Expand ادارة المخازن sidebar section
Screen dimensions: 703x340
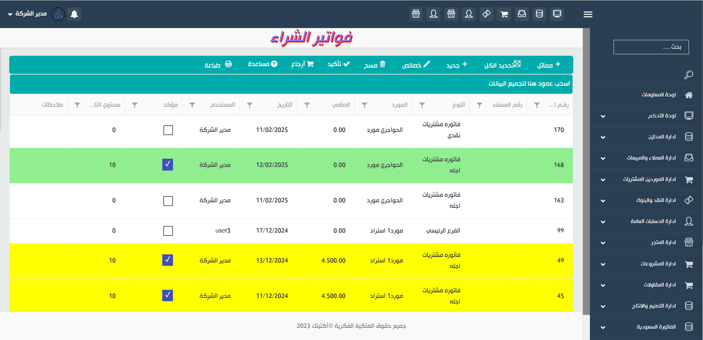[603, 137]
